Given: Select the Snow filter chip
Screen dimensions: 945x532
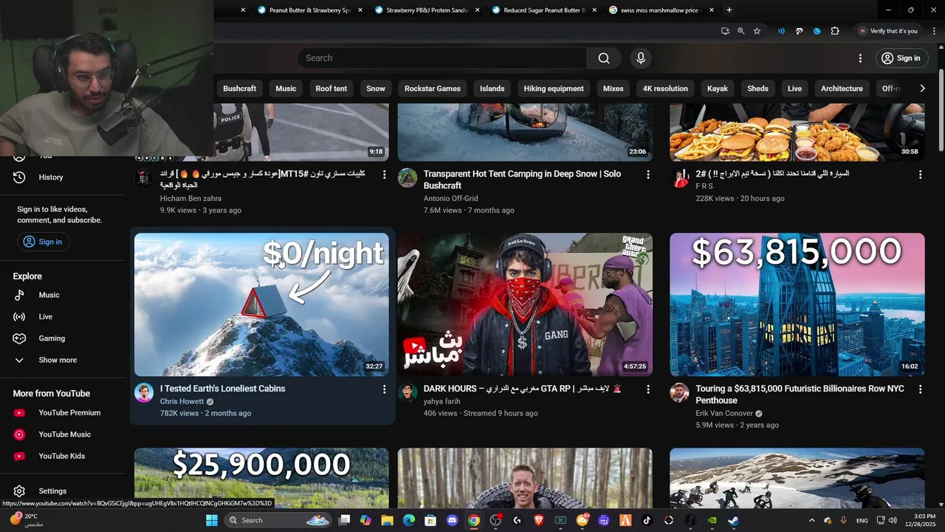Looking at the screenshot, I should tap(376, 89).
